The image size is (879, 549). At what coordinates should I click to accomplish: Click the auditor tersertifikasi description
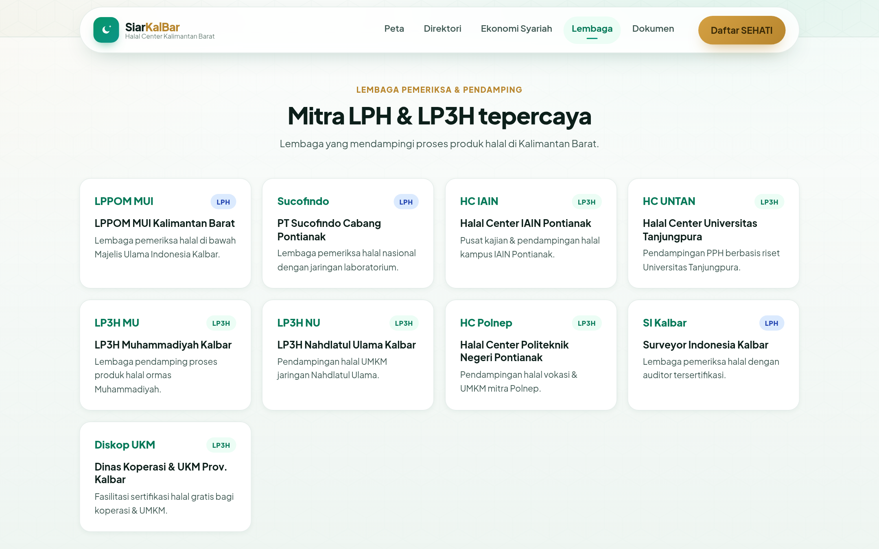click(711, 368)
